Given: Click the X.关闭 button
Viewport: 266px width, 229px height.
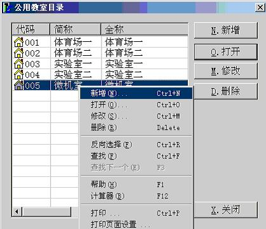Looking at the screenshot, I should (226, 210).
